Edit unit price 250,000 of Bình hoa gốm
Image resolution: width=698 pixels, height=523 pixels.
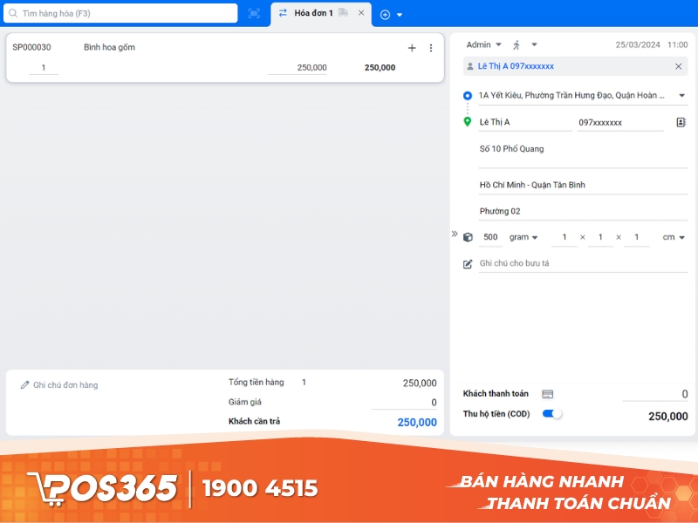coord(298,68)
